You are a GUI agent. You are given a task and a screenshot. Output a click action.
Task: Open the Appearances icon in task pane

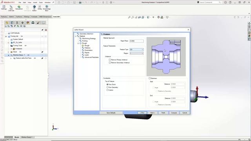tap(249, 36)
